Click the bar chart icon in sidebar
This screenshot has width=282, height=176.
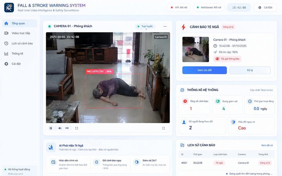6,54
